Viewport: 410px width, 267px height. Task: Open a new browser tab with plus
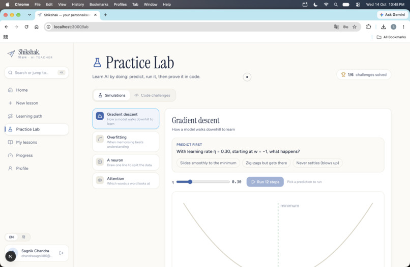coord(105,15)
